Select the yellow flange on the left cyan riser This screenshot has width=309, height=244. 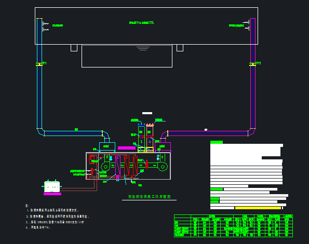tap(39, 64)
